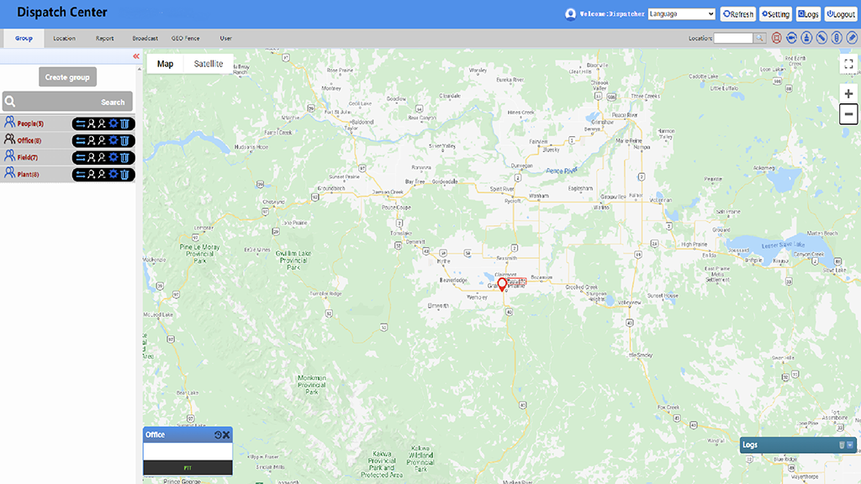Open the GEO Fence tab

point(186,39)
